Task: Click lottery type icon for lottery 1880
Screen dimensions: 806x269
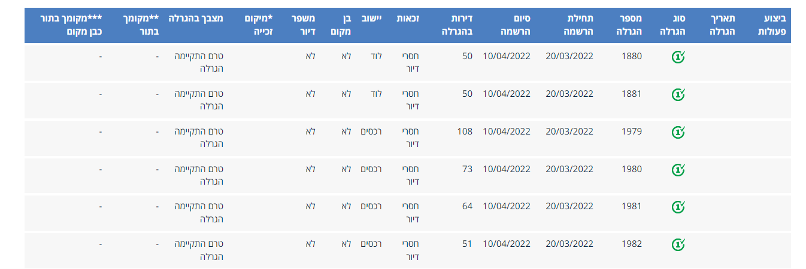Action: (678, 57)
